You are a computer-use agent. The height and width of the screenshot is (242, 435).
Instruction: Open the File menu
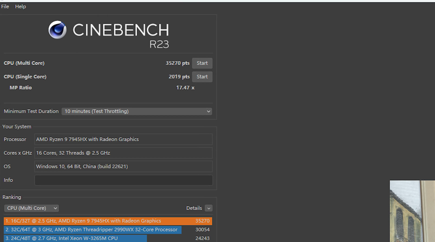[x=5, y=7]
